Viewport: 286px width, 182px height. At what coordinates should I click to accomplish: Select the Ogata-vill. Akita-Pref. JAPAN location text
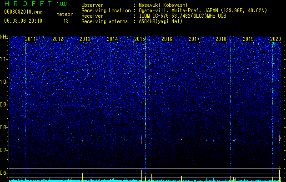coord(203,10)
